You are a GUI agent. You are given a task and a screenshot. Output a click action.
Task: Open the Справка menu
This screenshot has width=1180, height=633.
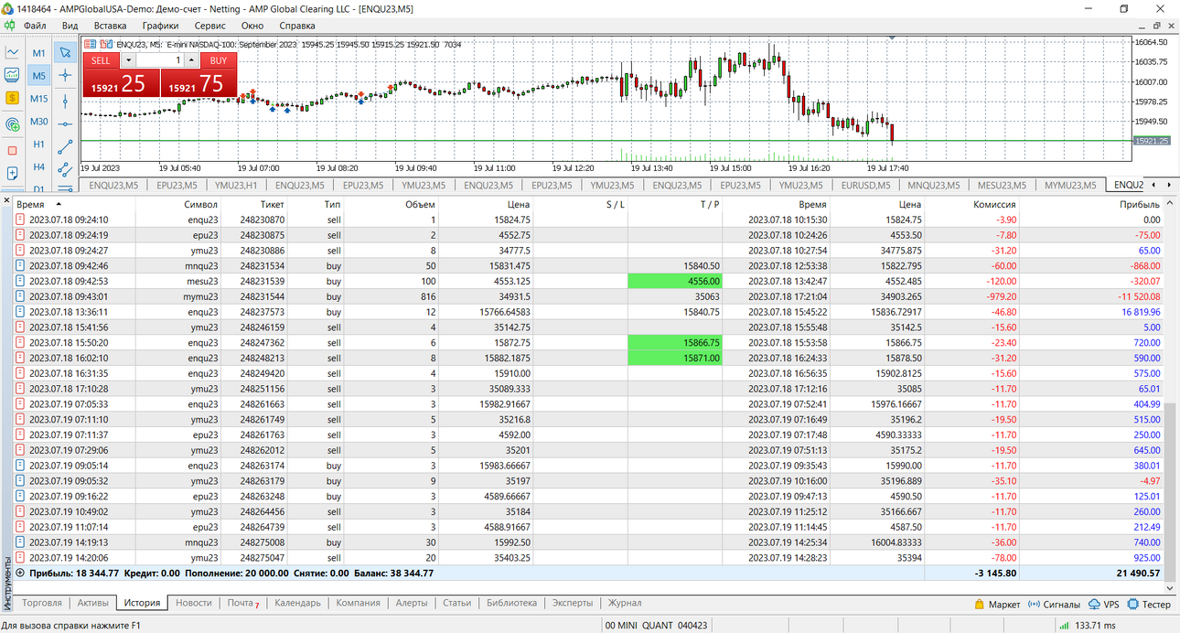point(297,26)
